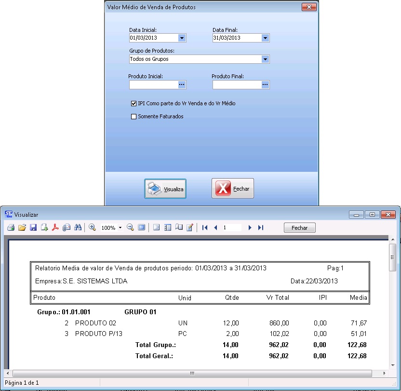Click the Fechar button with red X
This screenshot has width=401, height=391.
[x=233, y=189]
